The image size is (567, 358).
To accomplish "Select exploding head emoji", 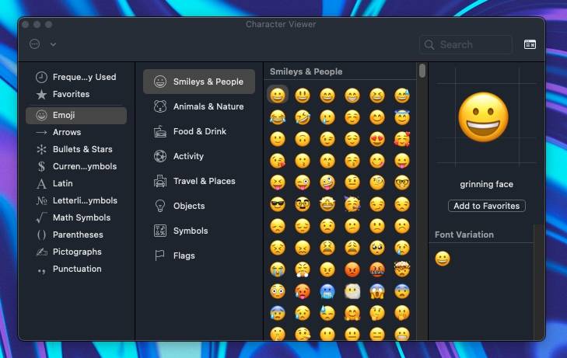I will click(402, 269).
